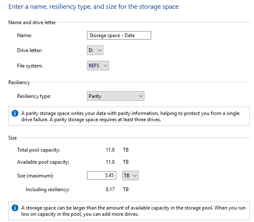Click the Size (maximum) 5.45 input field

tap(102, 175)
